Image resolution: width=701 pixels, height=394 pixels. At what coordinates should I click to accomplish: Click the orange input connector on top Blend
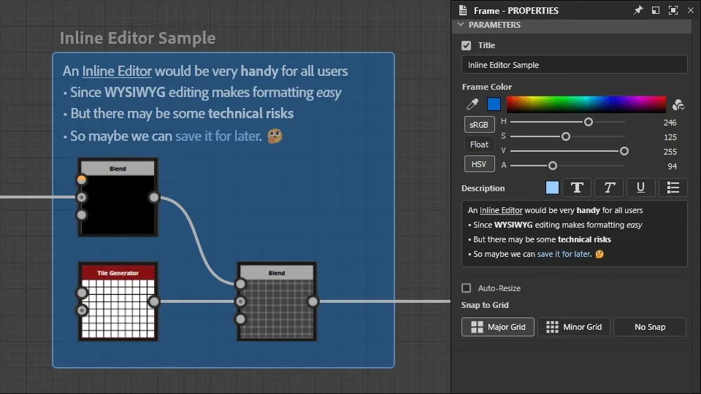(81, 179)
